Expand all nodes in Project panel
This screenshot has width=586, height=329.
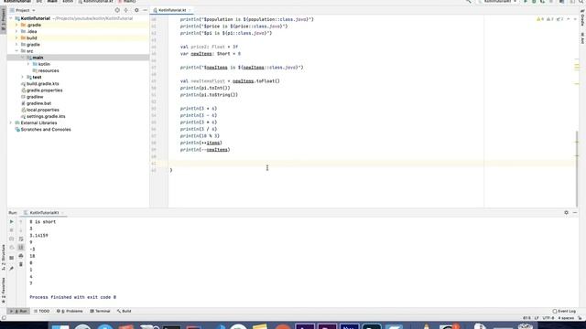(x=126, y=10)
